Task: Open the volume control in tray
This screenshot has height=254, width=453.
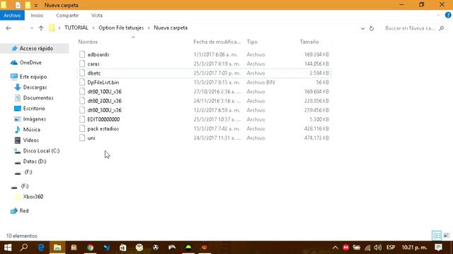Action: point(377,248)
